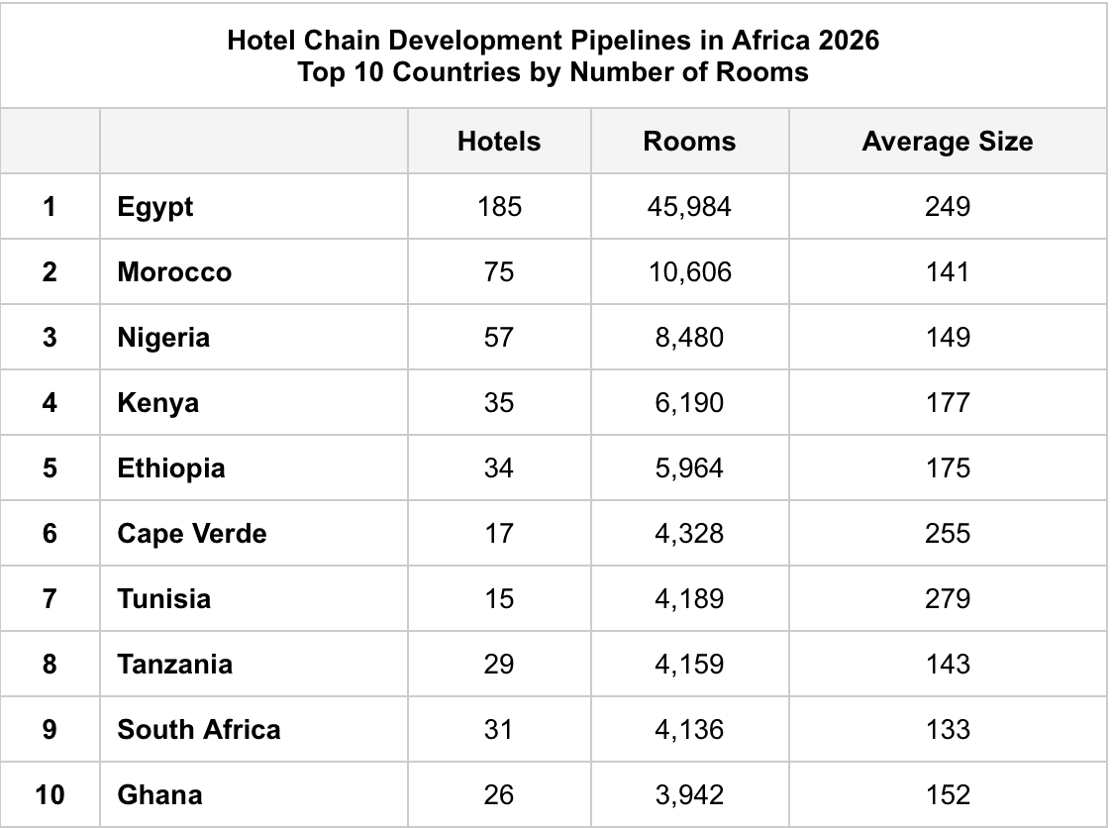
Task: Click the Cape Verde cell
Action: (192, 533)
